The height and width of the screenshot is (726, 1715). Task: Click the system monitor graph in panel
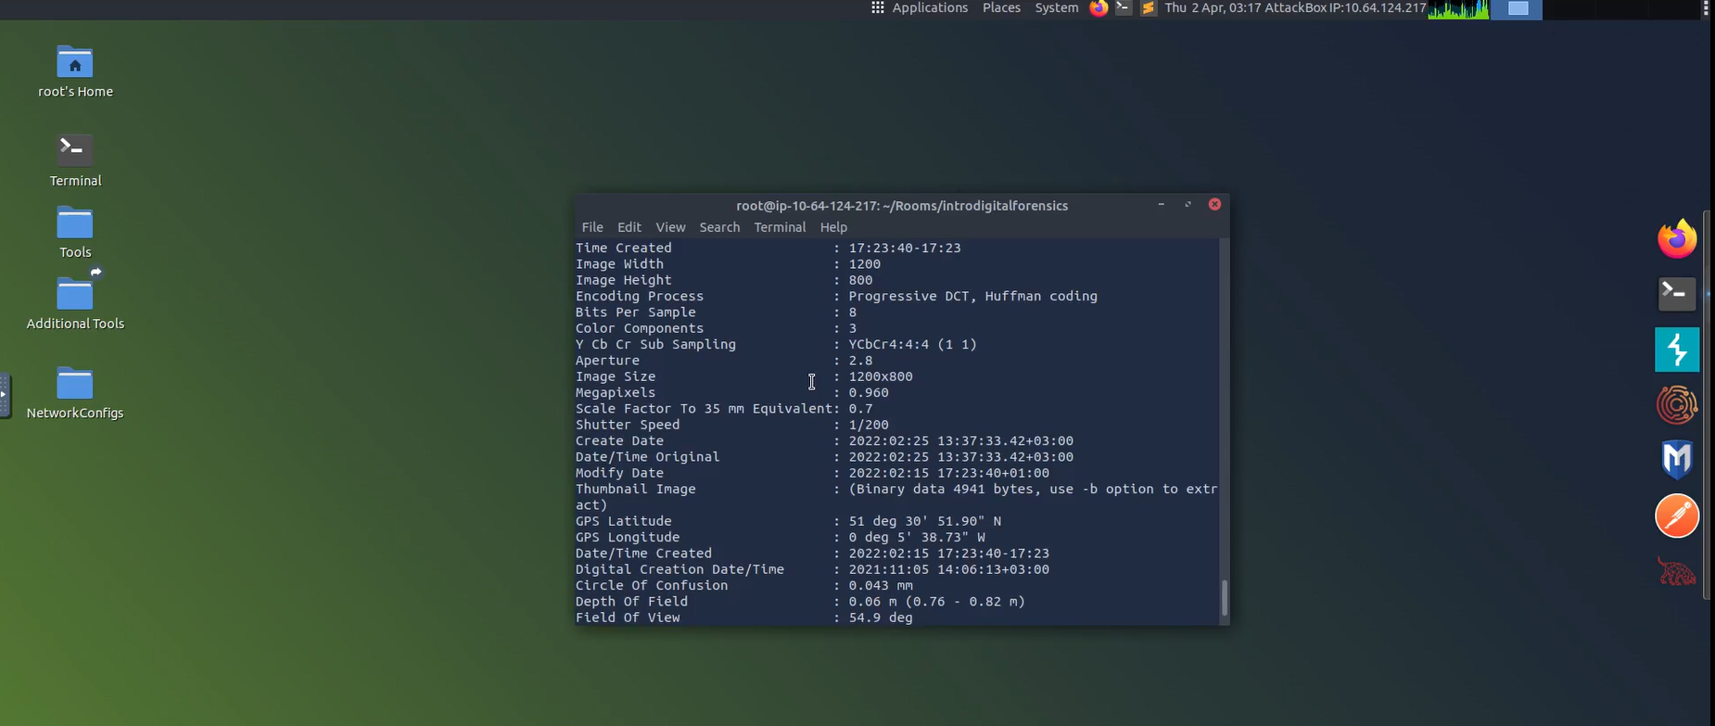point(1458,9)
